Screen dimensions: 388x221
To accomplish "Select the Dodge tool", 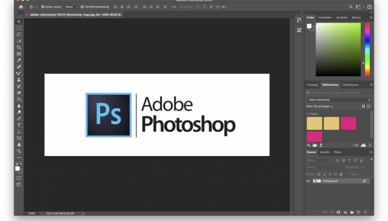I will (19, 112).
